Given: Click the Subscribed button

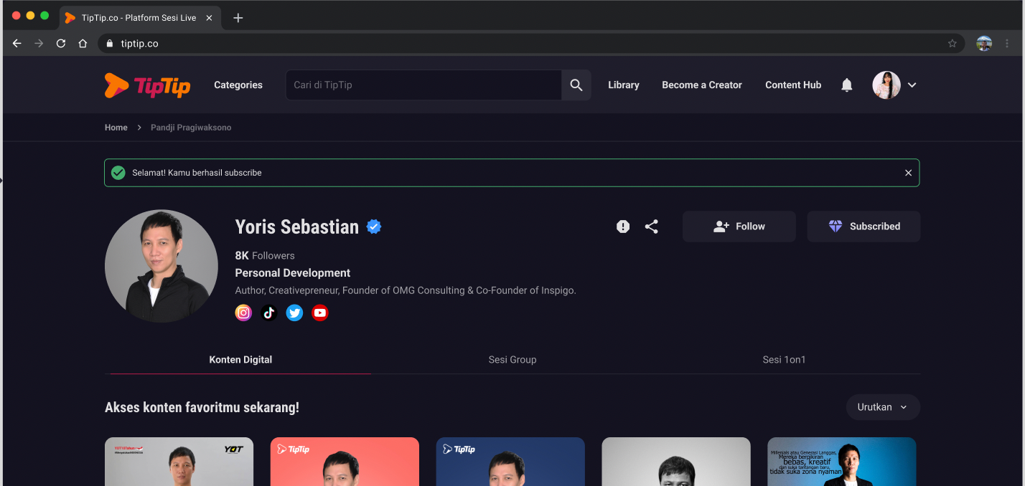Looking at the screenshot, I should point(863,227).
